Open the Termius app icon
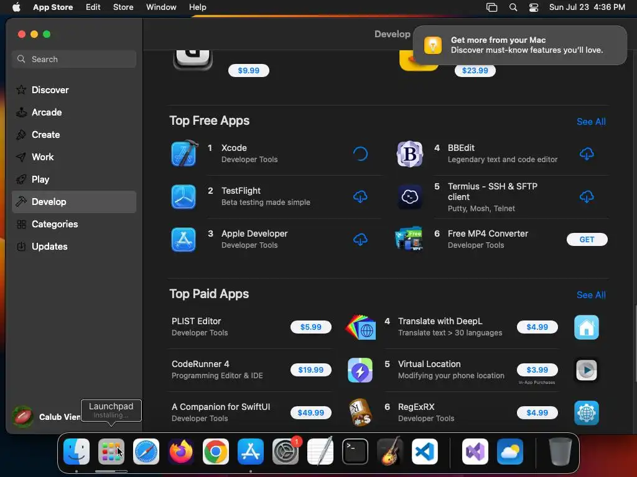 409,197
